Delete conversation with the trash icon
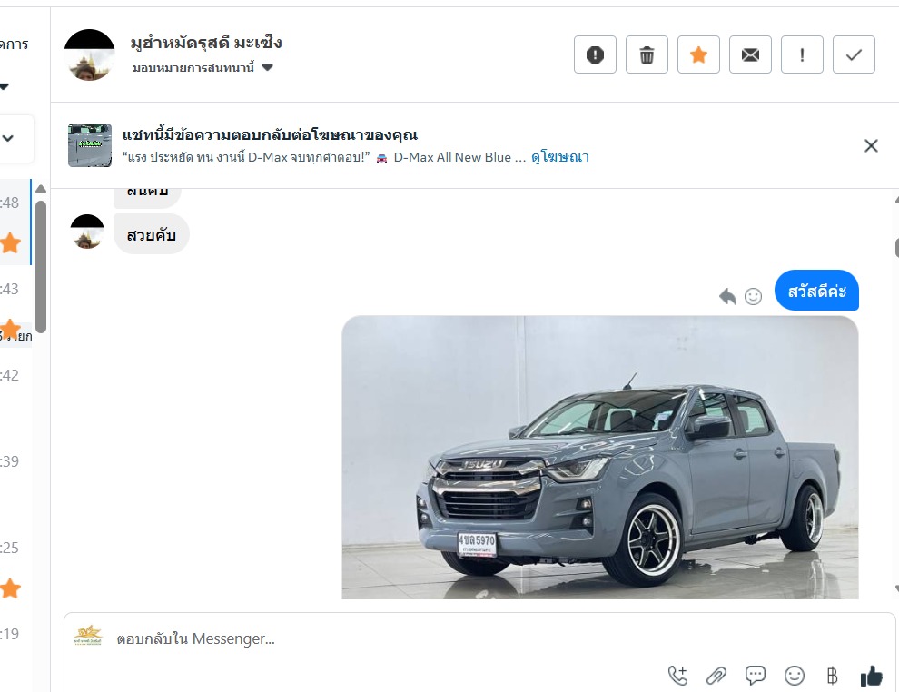 click(647, 54)
